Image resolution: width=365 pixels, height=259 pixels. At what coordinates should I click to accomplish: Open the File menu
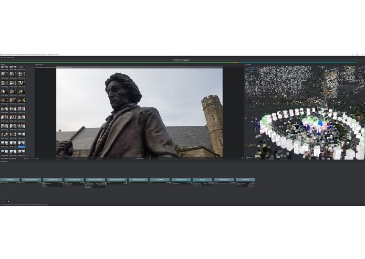pyautogui.click(x=1, y=57)
